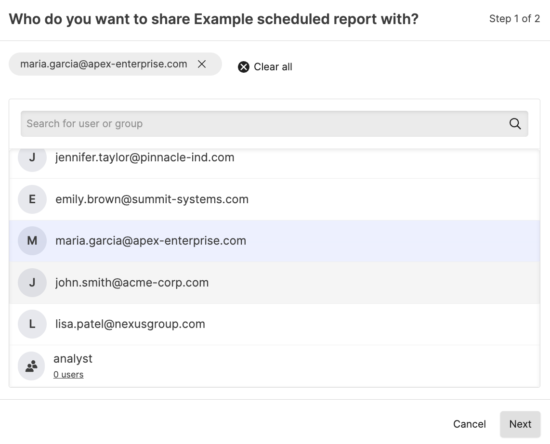The height and width of the screenshot is (444, 550).
Task: Click the J avatar beside john.smith
Action: pyautogui.click(x=32, y=283)
